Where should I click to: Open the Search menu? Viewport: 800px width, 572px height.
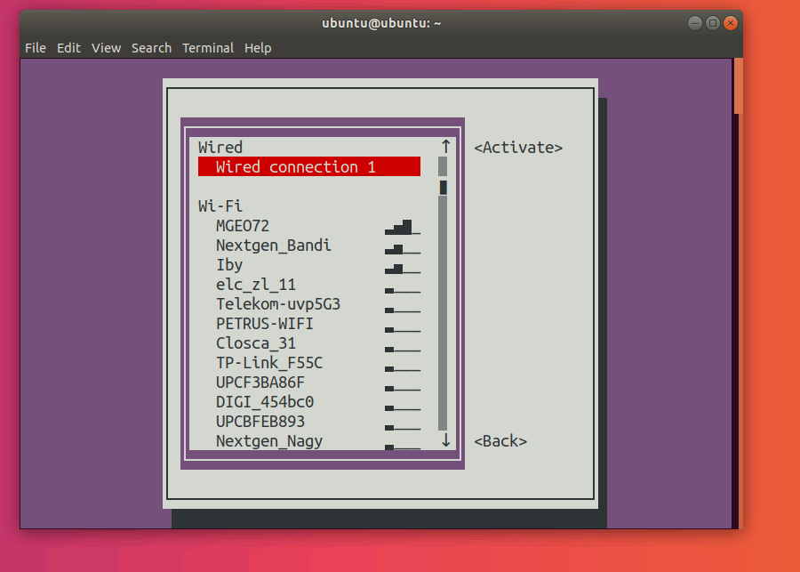151,48
